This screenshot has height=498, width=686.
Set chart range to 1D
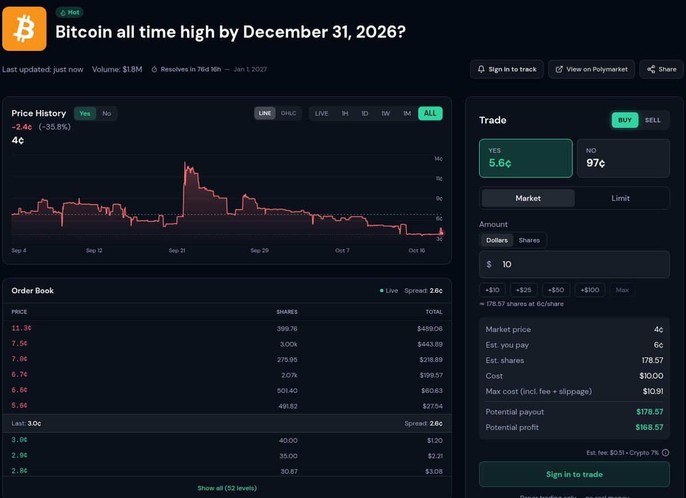point(365,113)
